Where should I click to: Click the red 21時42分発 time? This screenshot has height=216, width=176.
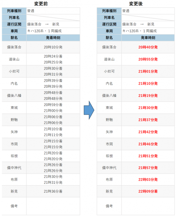point(148,132)
